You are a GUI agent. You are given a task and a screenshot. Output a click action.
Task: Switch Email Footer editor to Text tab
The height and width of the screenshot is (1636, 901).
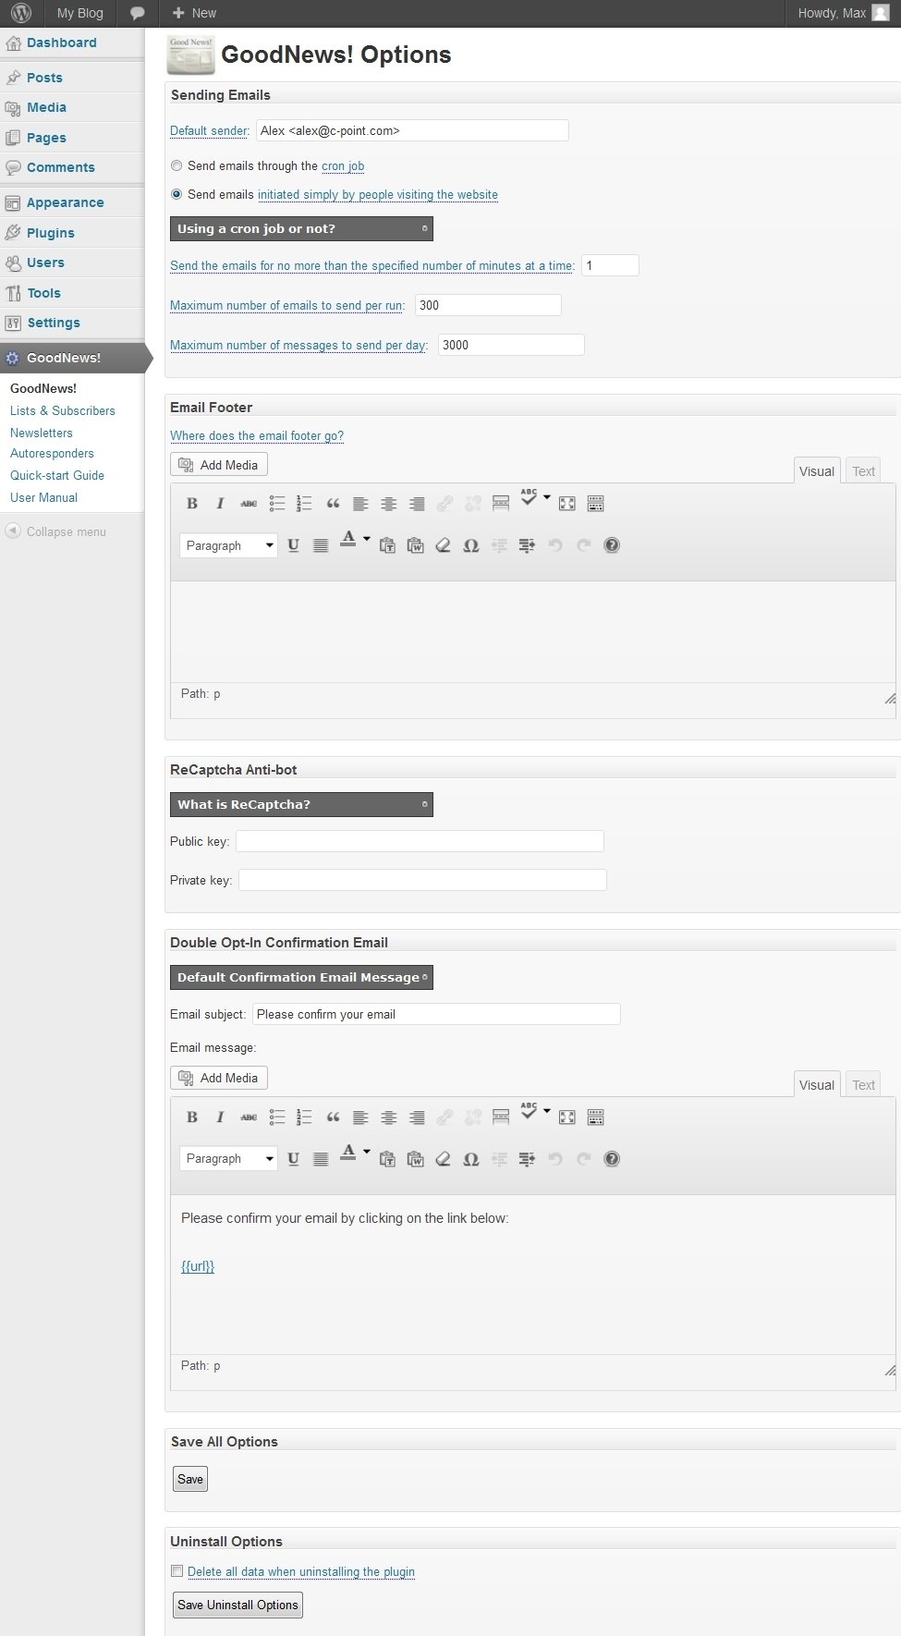[x=864, y=471]
